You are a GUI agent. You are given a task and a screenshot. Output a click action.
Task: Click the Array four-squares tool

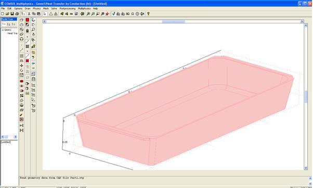(x=21, y=56)
